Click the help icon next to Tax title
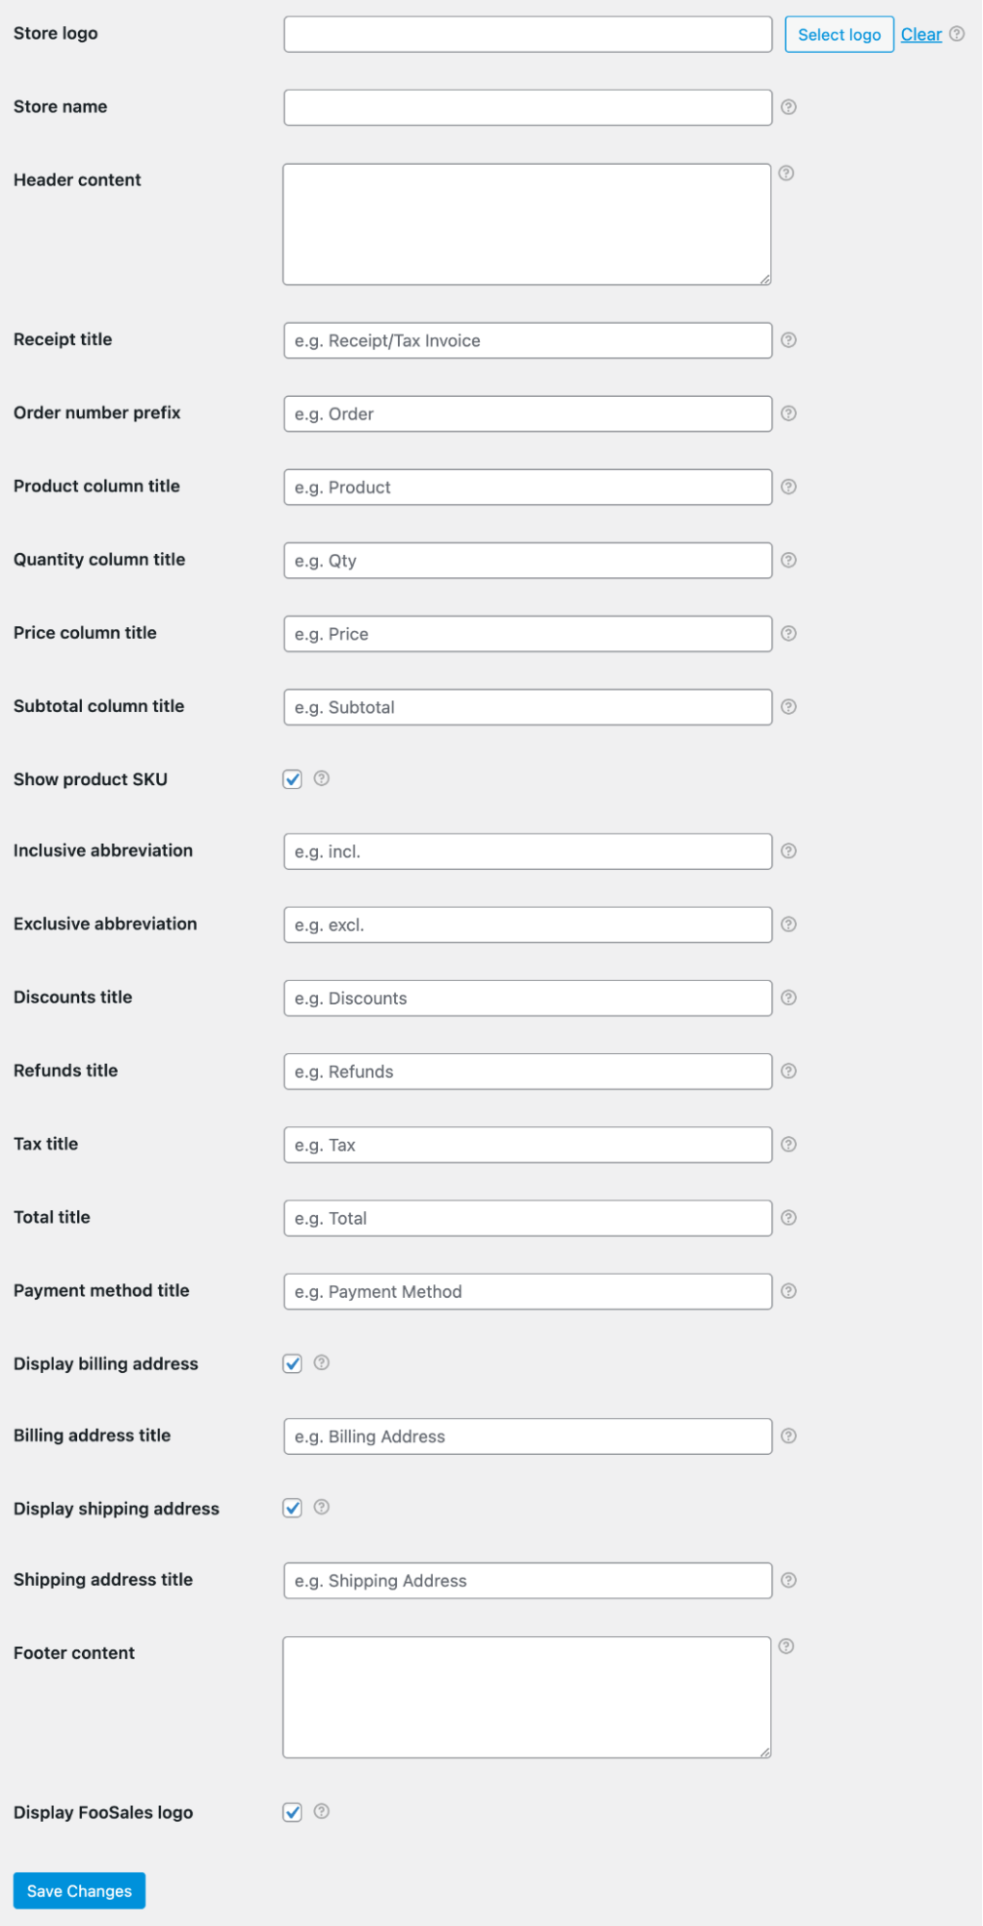The height and width of the screenshot is (1926, 983). (x=788, y=1144)
